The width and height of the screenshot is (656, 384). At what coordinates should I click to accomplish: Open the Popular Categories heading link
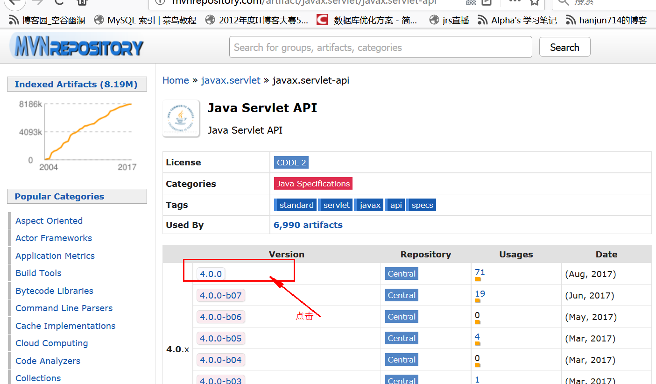point(59,197)
